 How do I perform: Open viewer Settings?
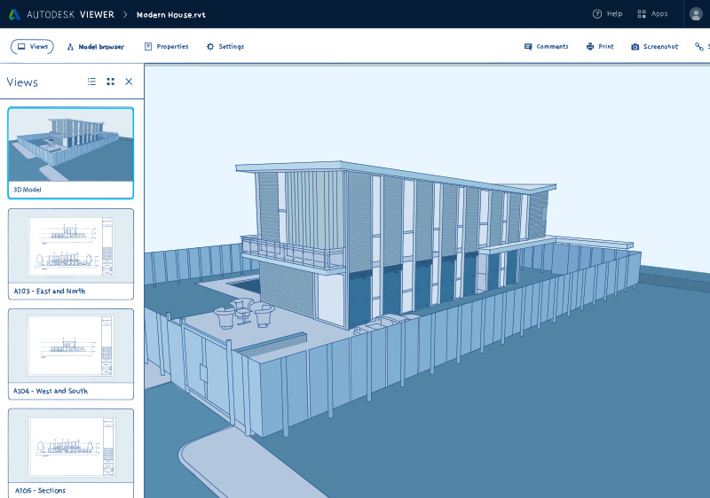225,46
